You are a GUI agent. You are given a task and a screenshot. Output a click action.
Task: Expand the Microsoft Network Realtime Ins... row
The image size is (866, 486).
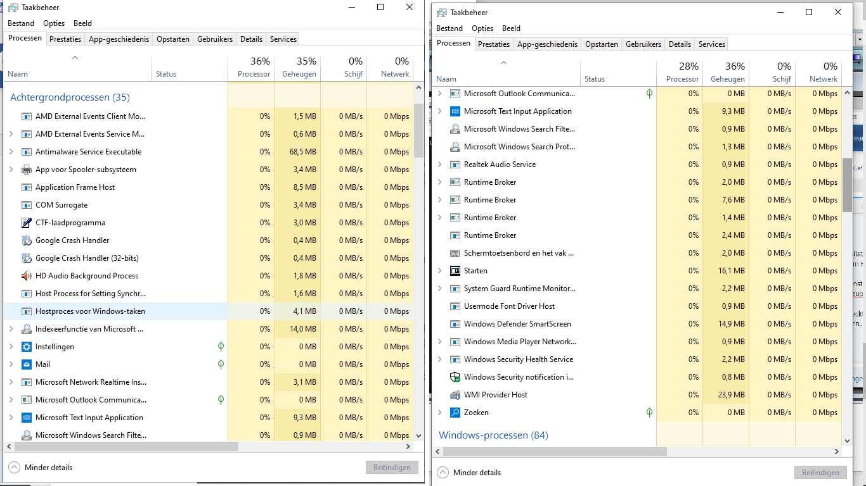pyautogui.click(x=11, y=382)
